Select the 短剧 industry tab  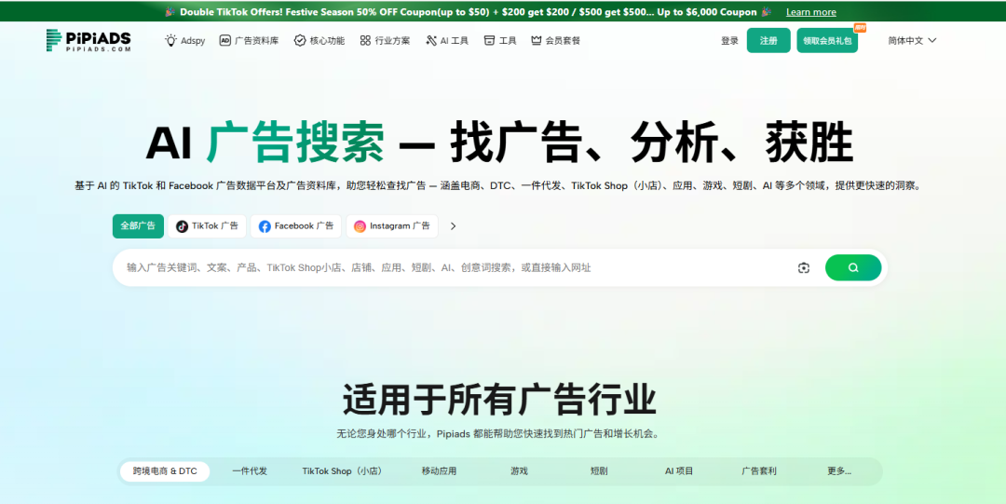coord(599,471)
